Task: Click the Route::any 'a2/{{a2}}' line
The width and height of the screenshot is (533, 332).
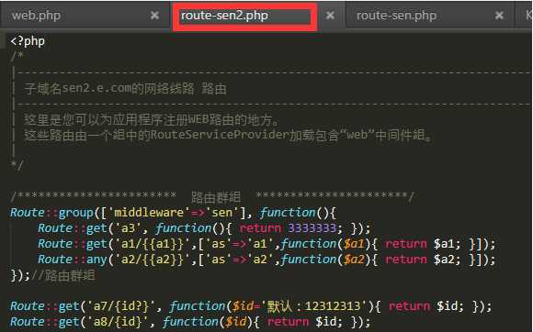Action: click(x=266, y=260)
